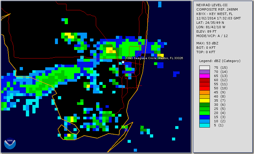
Task: Click the 15 dBZ blue legend swatch
Action: click(x=204, y=117)
